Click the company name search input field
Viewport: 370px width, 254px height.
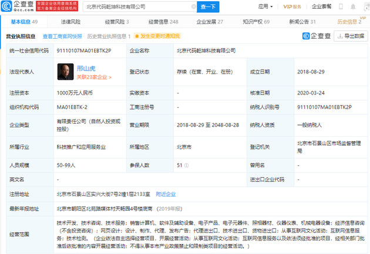138,7
